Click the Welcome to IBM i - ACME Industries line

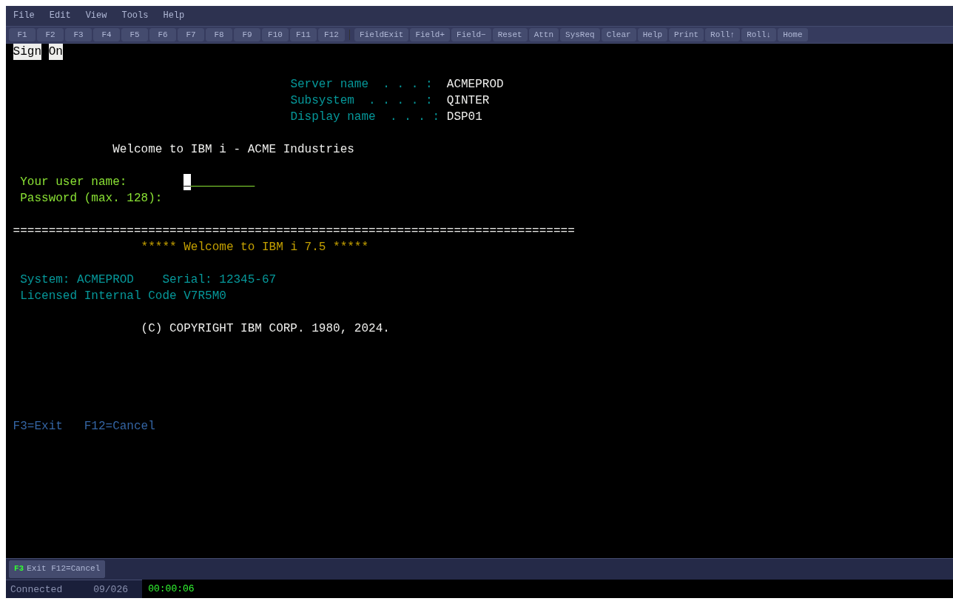pos(233,150)
